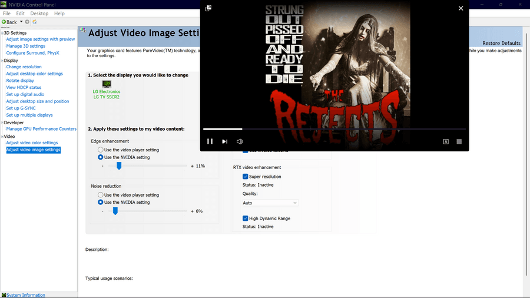Click the green Back arrow icon
The height and width of the screenshot is (298, 530).
4,22
